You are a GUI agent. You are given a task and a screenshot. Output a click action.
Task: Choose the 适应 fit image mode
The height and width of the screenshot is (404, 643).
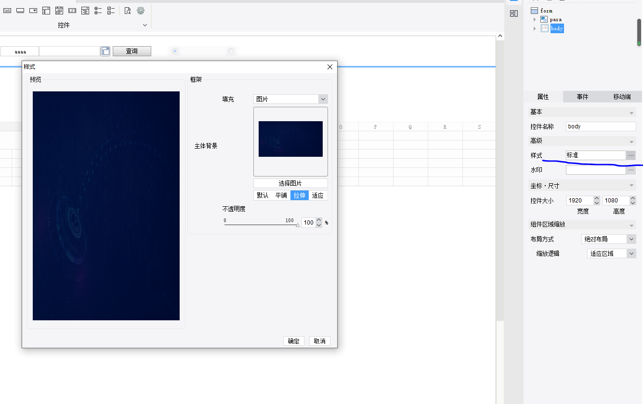318,195
